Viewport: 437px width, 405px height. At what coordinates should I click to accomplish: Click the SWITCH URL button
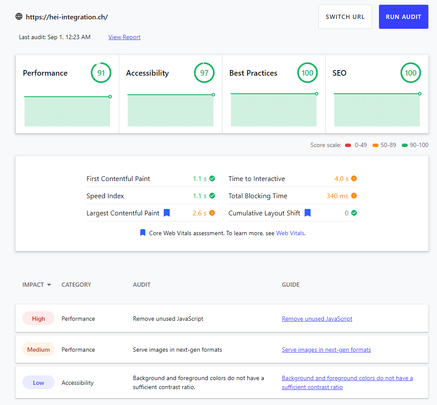(x=345, y=17)
